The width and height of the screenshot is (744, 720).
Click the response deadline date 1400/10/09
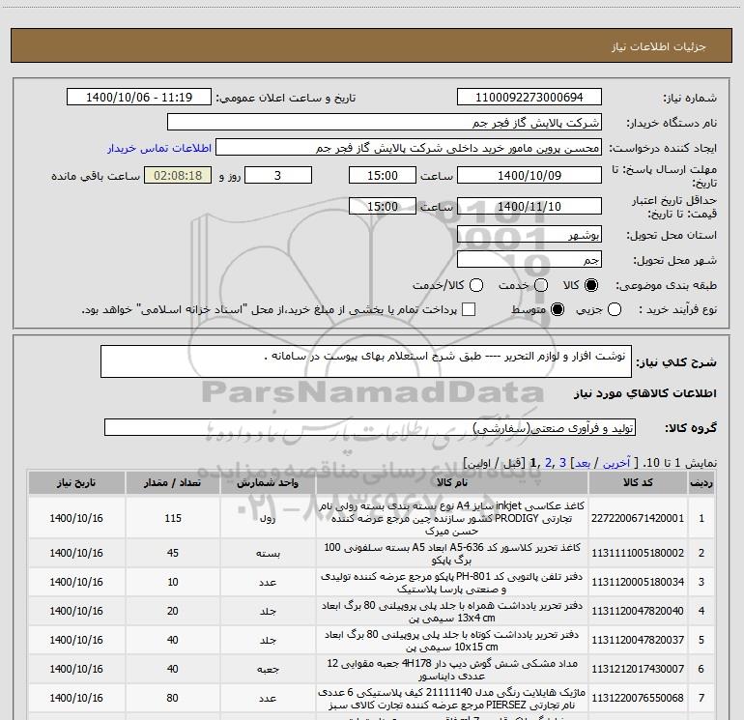click(x=529, y=175)
